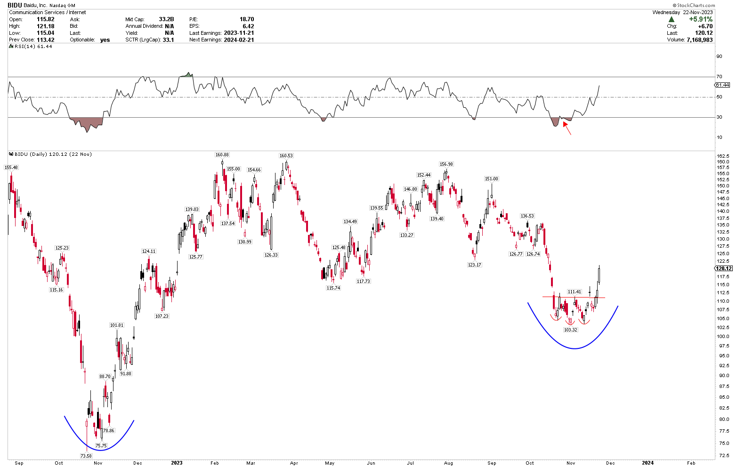The image size is (737, 467).
Task: Click the 70 level on RSI axis
Action: [x=719, y=77]
